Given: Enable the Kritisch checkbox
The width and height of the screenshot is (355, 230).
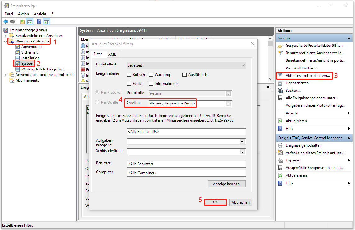Looking at the screenshot, I should tap(129, 74).
